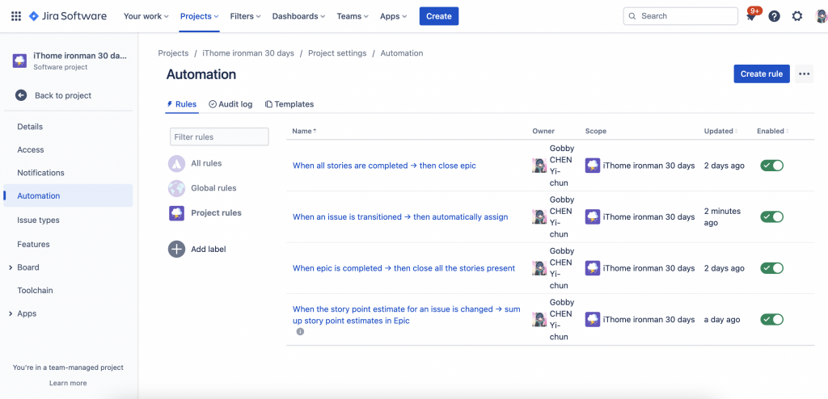Open 'When epic is completed' rule
Screen dimensions: 828x399
[x=403, y=268]
